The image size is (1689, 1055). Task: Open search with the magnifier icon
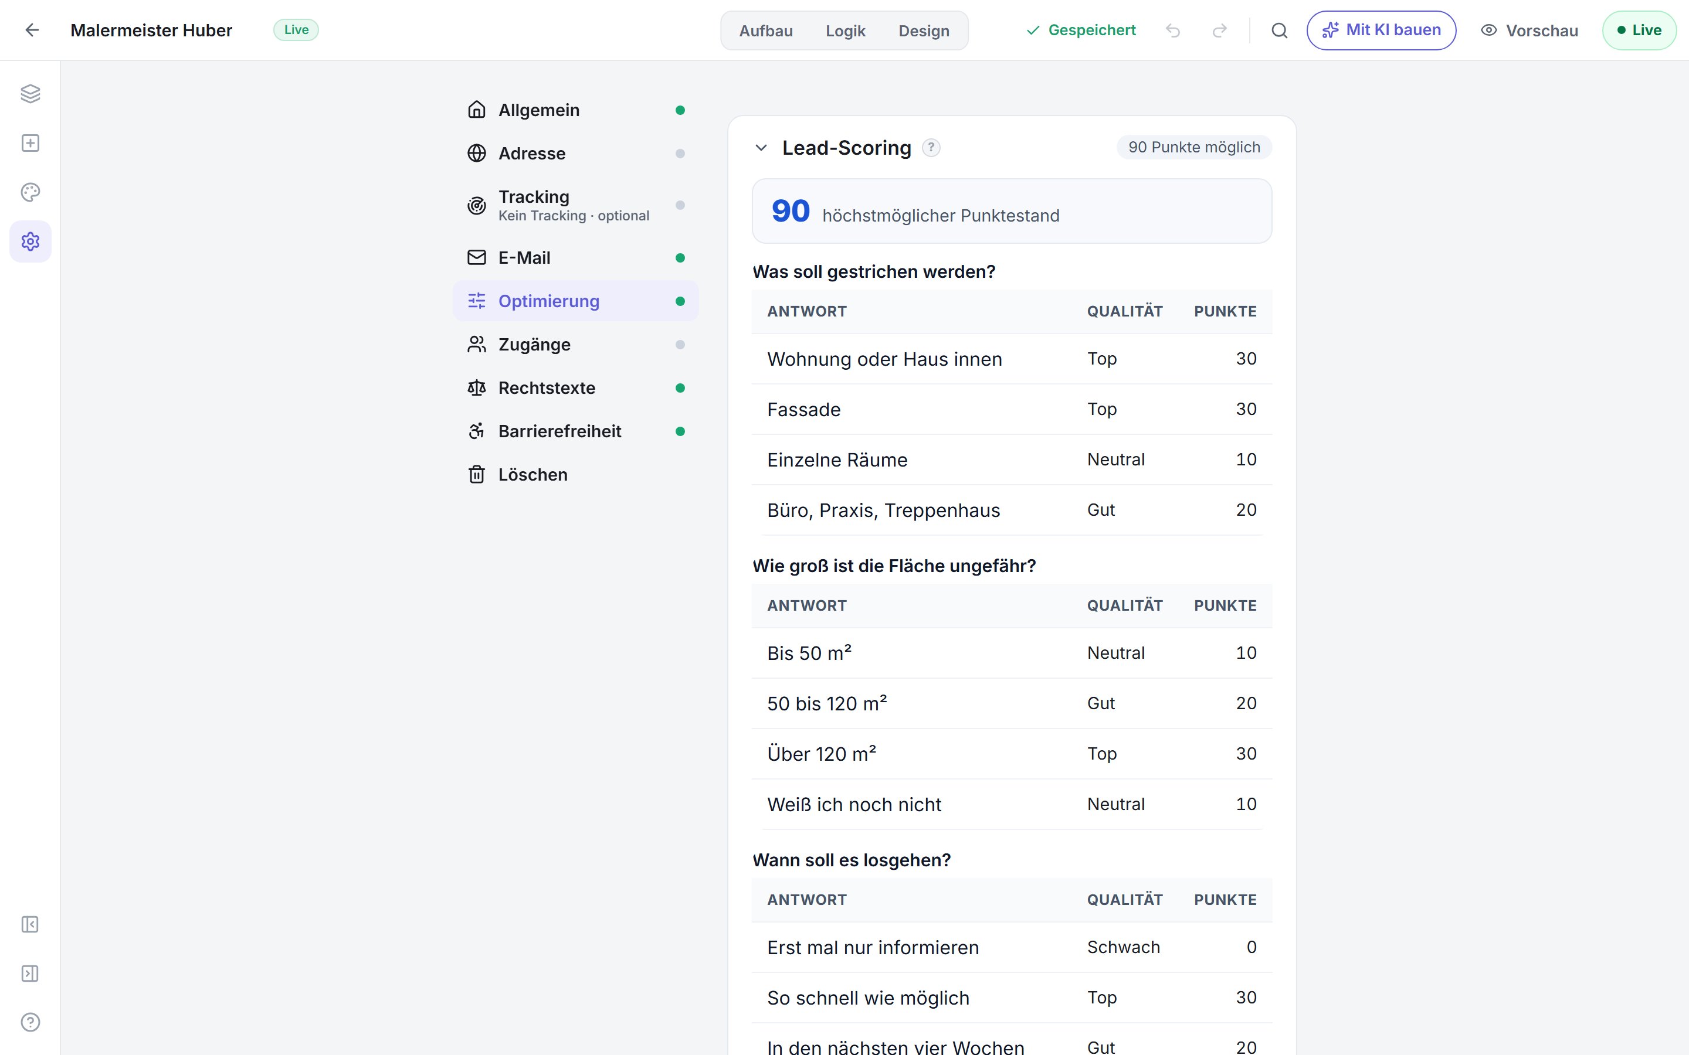tap(1279, 30)
